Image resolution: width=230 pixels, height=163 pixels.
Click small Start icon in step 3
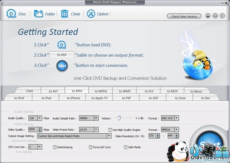[62, 66]
